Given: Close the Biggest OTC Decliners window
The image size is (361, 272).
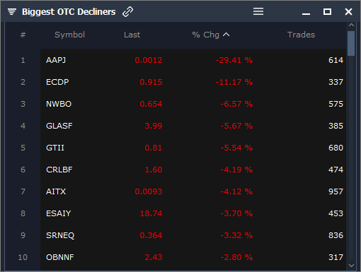Looking at the screenshot, I should (x=348, y=11).
